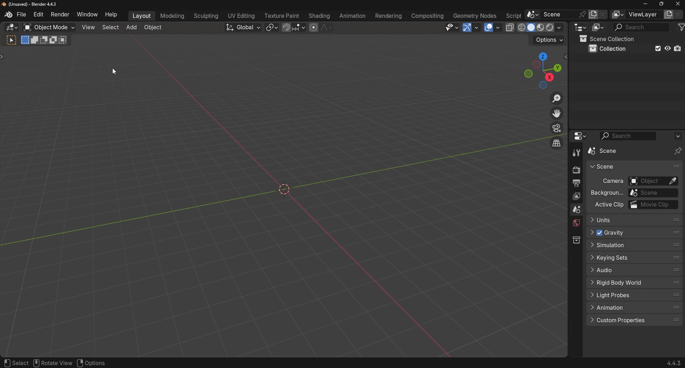Click the Blender logo menu icon
The image size is (685, 368).
point(8,15)
